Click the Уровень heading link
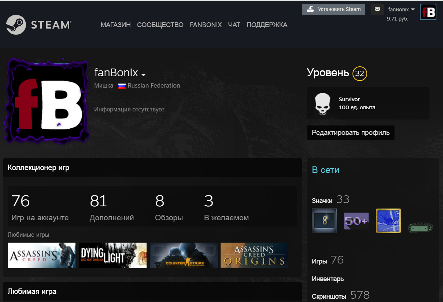The width and height of the screenshot is (443, 302). (x=328, y=73)
